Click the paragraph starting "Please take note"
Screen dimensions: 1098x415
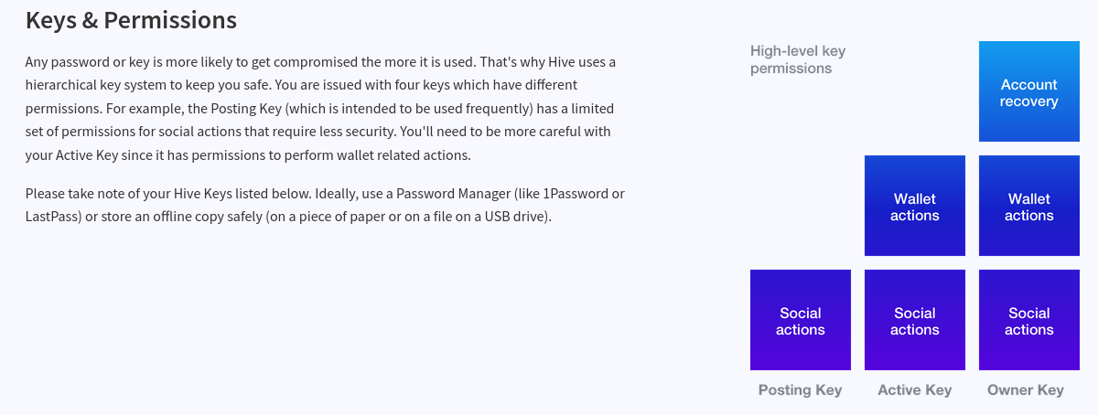tap(325, 206)
